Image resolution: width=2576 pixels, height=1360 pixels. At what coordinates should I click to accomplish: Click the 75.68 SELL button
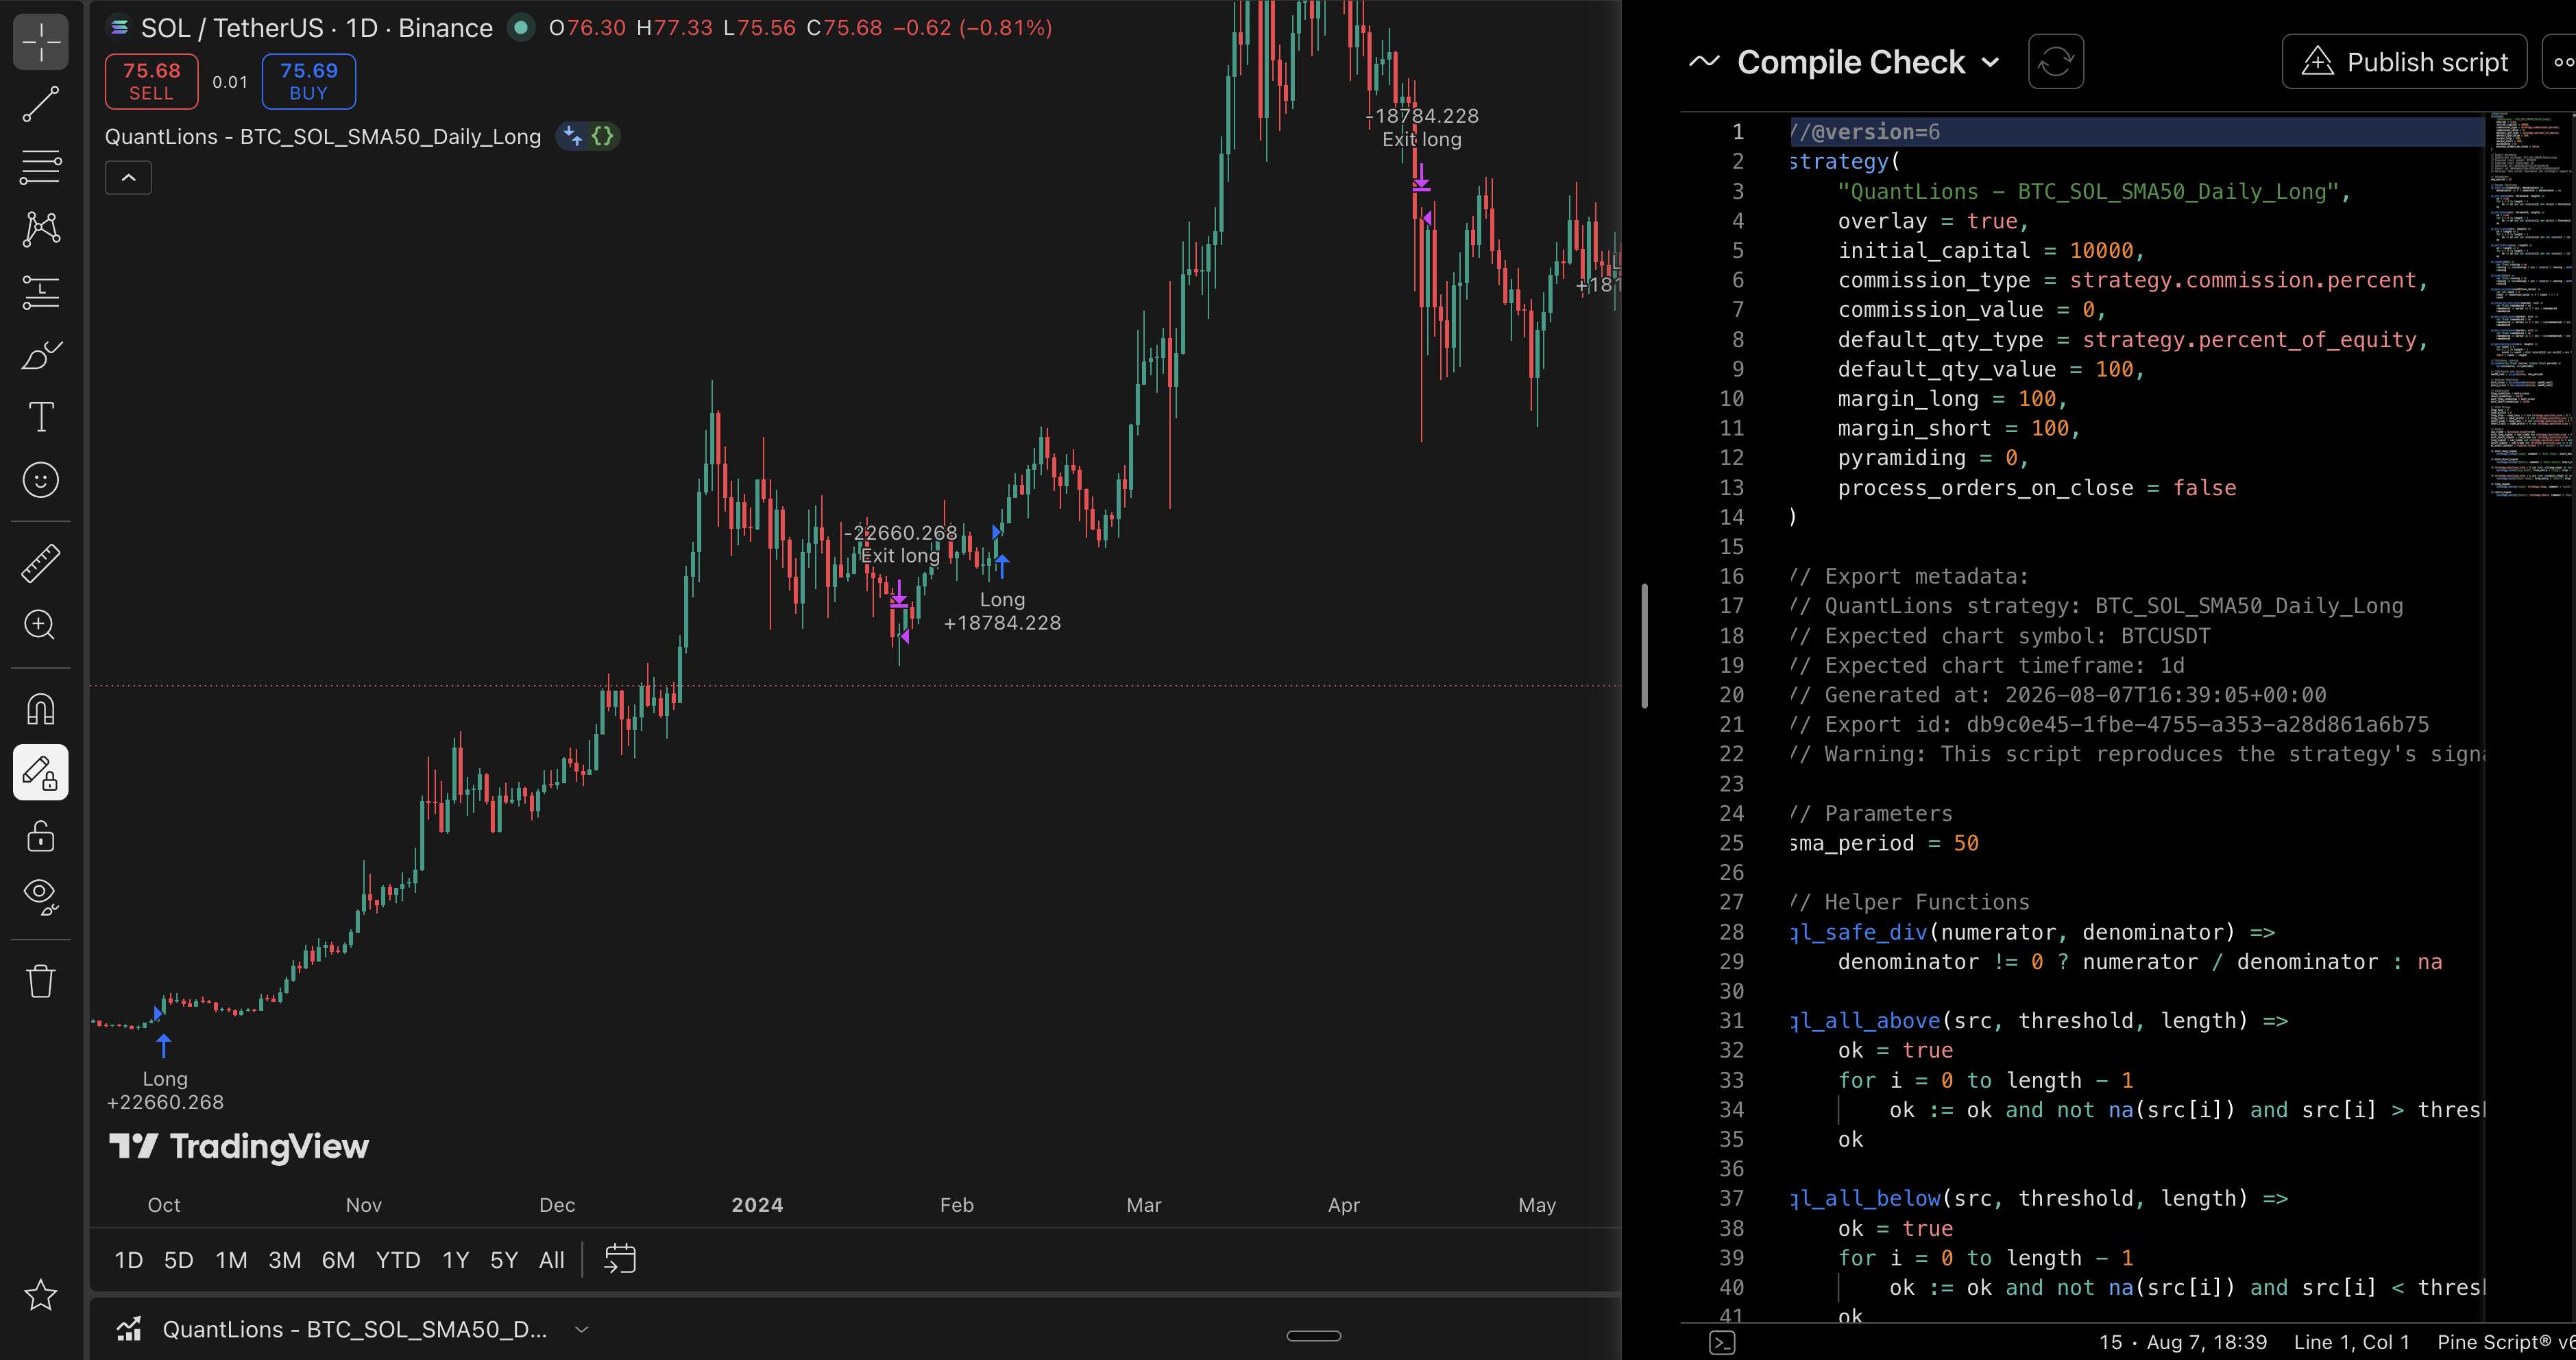(x=152, y=81)
